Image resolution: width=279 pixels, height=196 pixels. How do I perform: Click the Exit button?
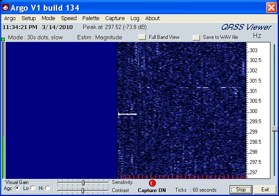tap(265, 190)
